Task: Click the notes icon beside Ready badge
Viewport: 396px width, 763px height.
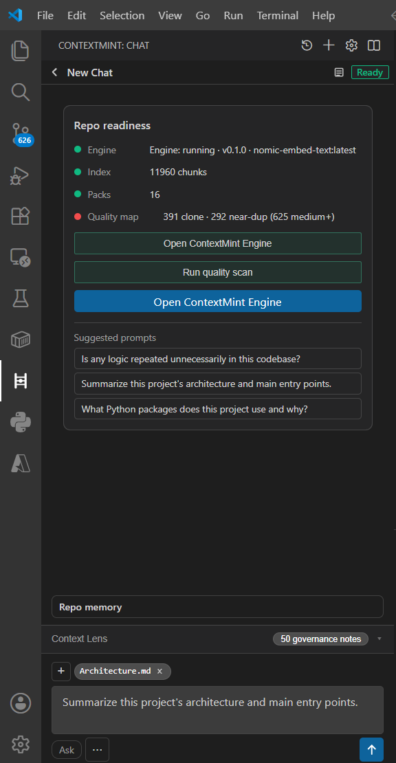Action: (339, 72)
